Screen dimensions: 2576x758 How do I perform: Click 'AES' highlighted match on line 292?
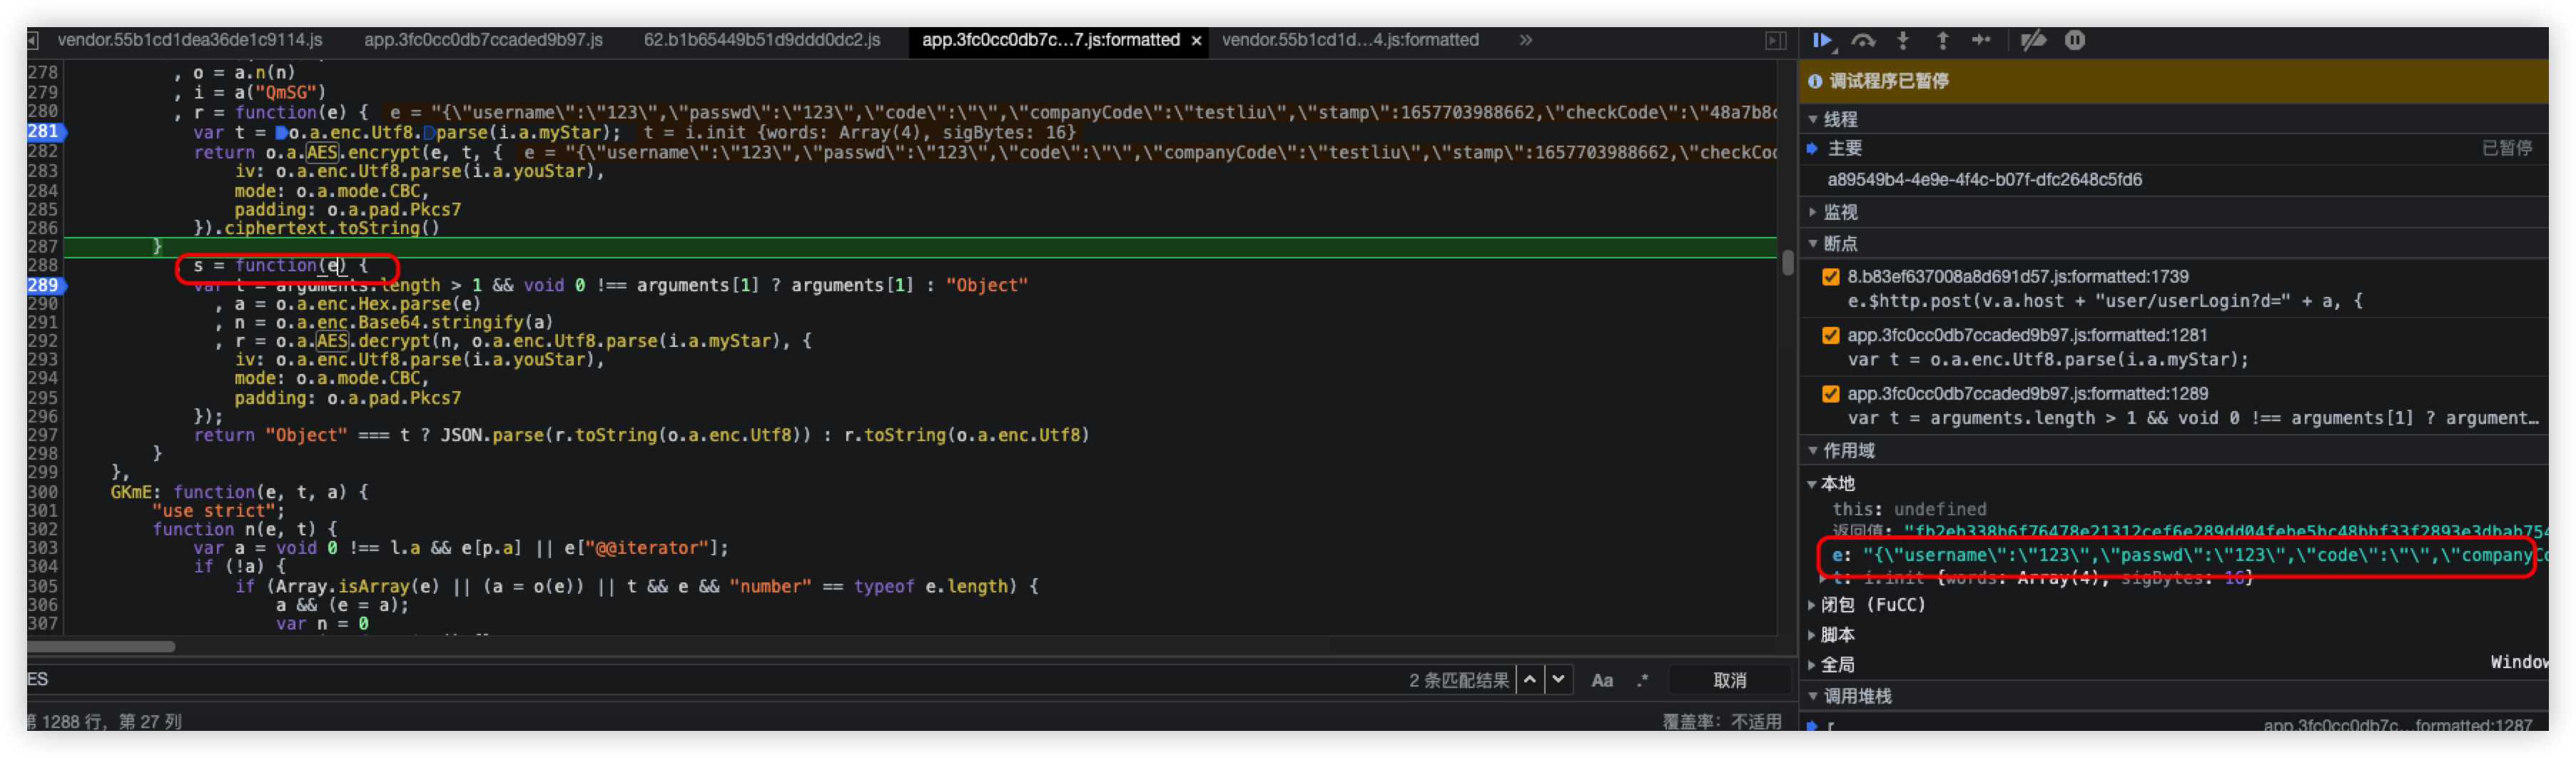point(333,342)
